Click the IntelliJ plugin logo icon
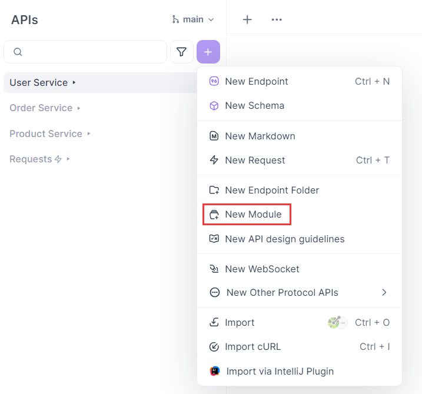The height and width of the screenshot is (394, 422). [214, 371]
